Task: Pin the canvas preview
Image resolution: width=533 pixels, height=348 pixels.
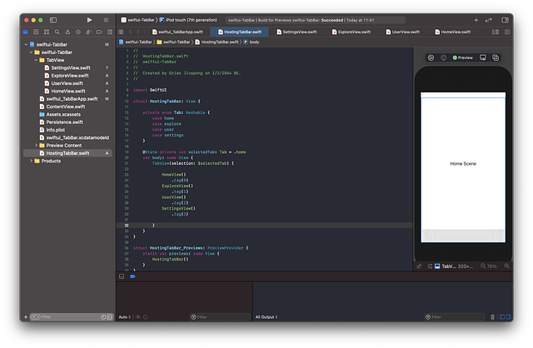Action: click(419, 266)
